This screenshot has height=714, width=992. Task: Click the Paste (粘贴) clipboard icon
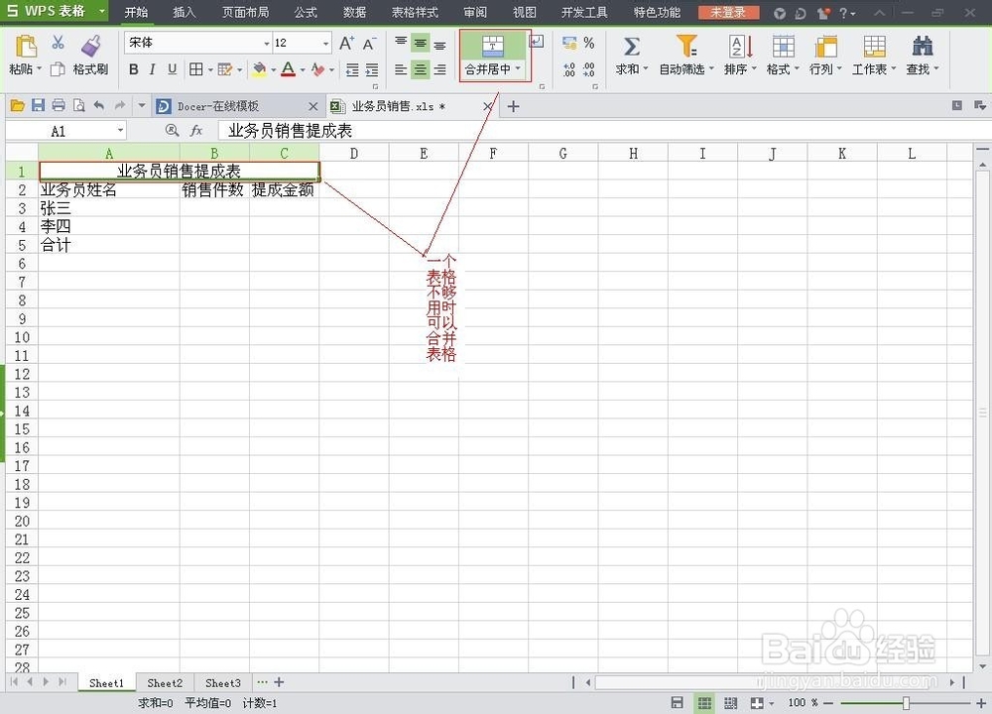pos(26,47)
